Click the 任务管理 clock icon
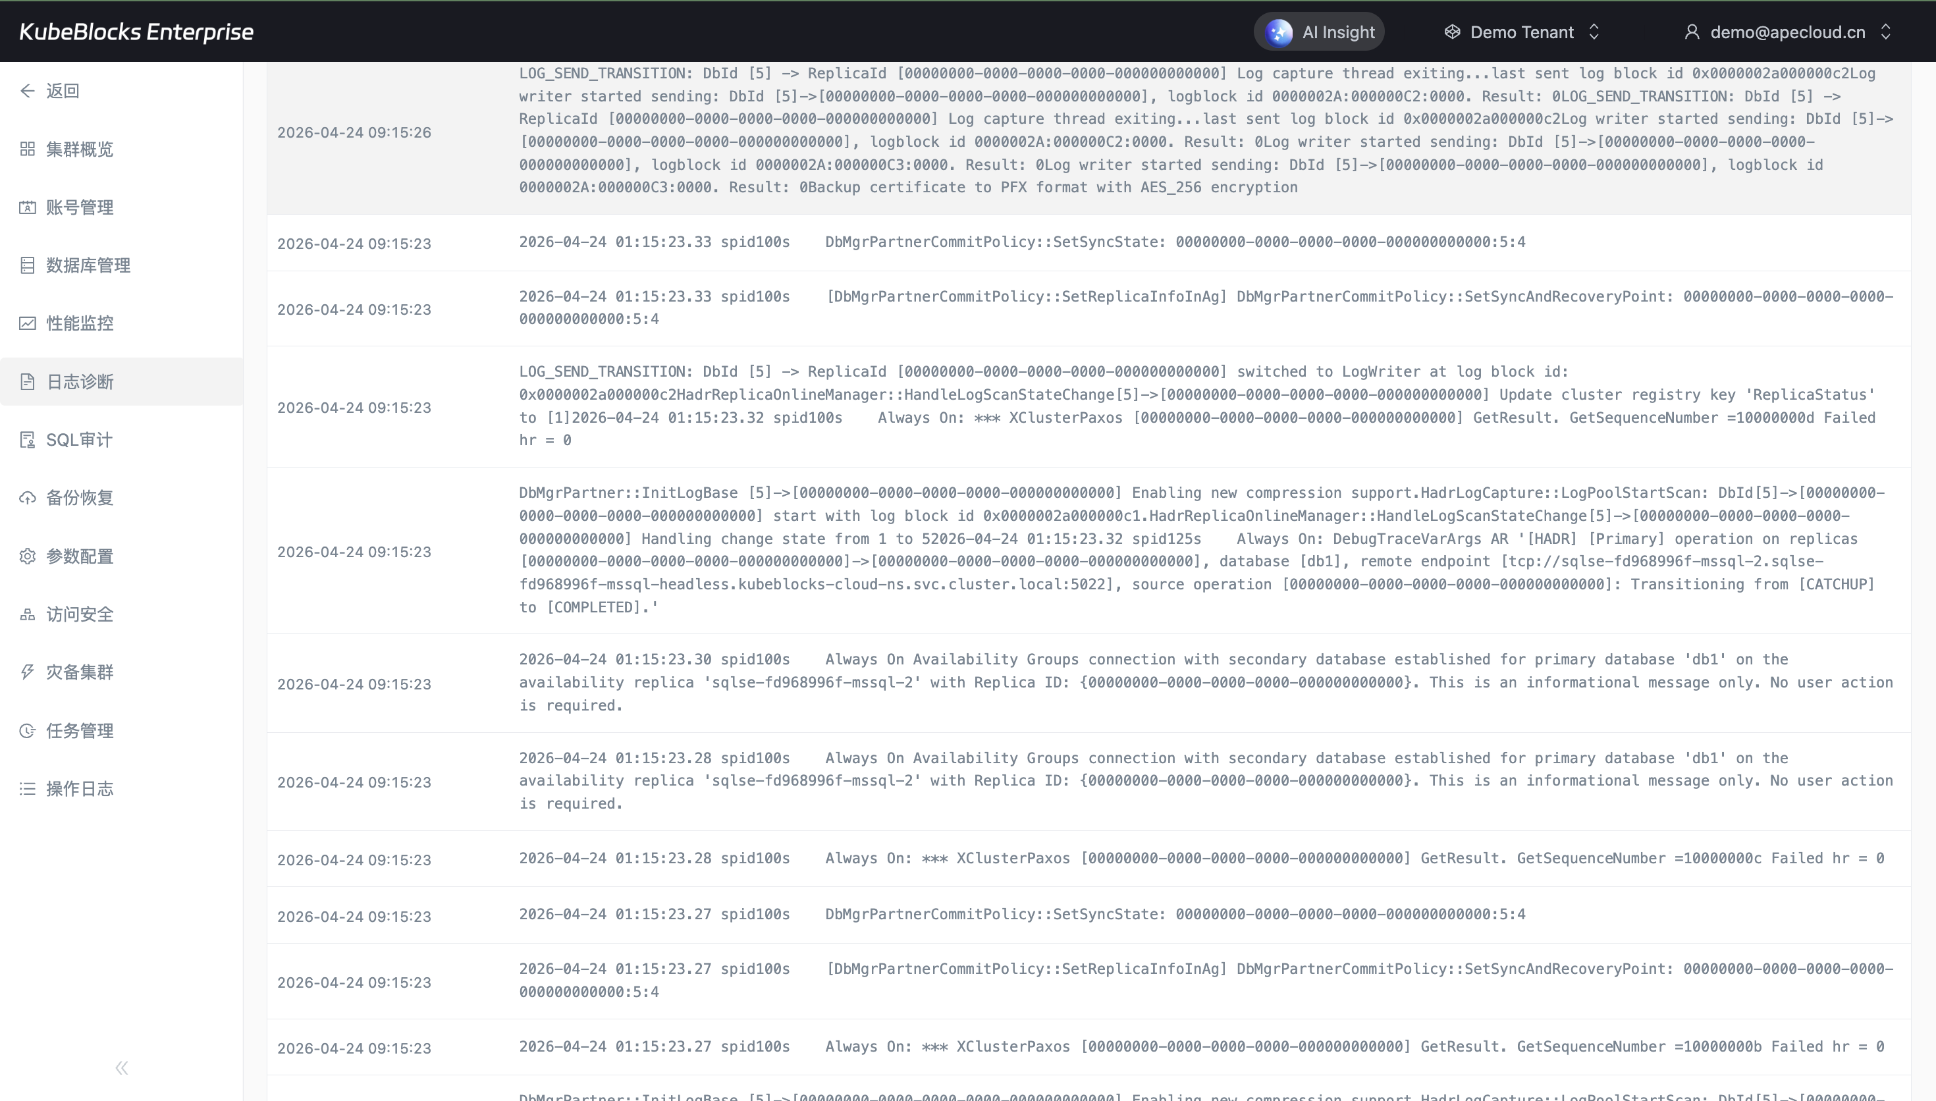Viewport: 1936px width, 1101px height. tap(27, 730)
